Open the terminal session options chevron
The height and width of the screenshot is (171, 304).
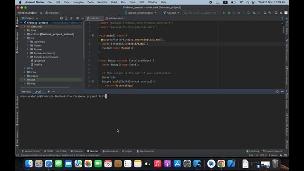click(x=54, y=92)
